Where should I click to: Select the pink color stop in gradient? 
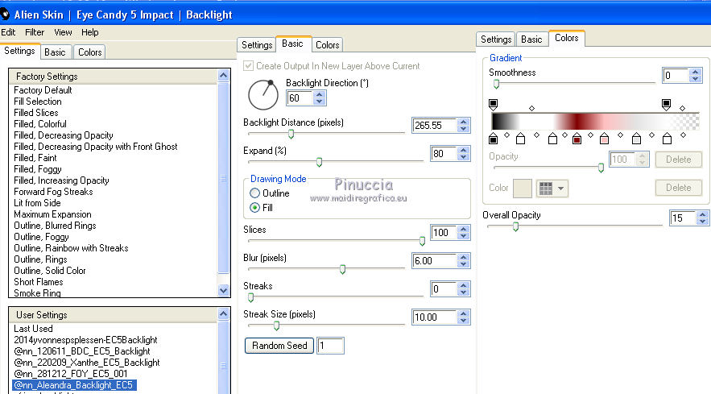pyautogui.click(x=604, y=139)
